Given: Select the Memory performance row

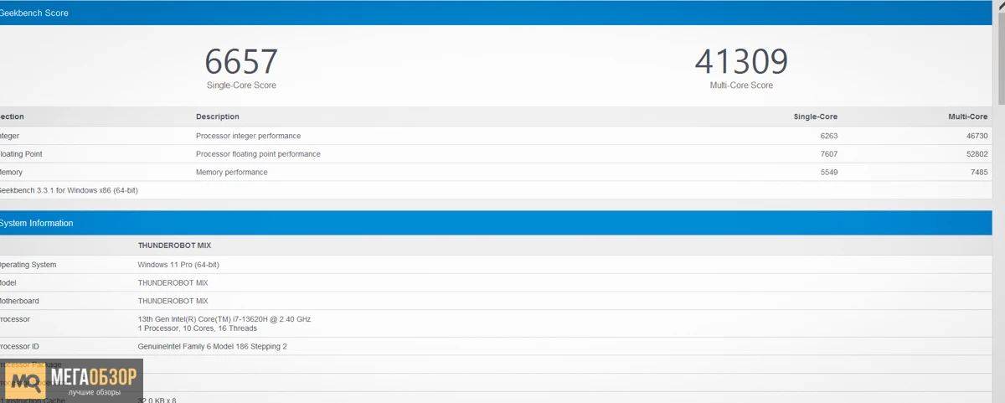Looking at the screenshot, I should pos(232,173).
